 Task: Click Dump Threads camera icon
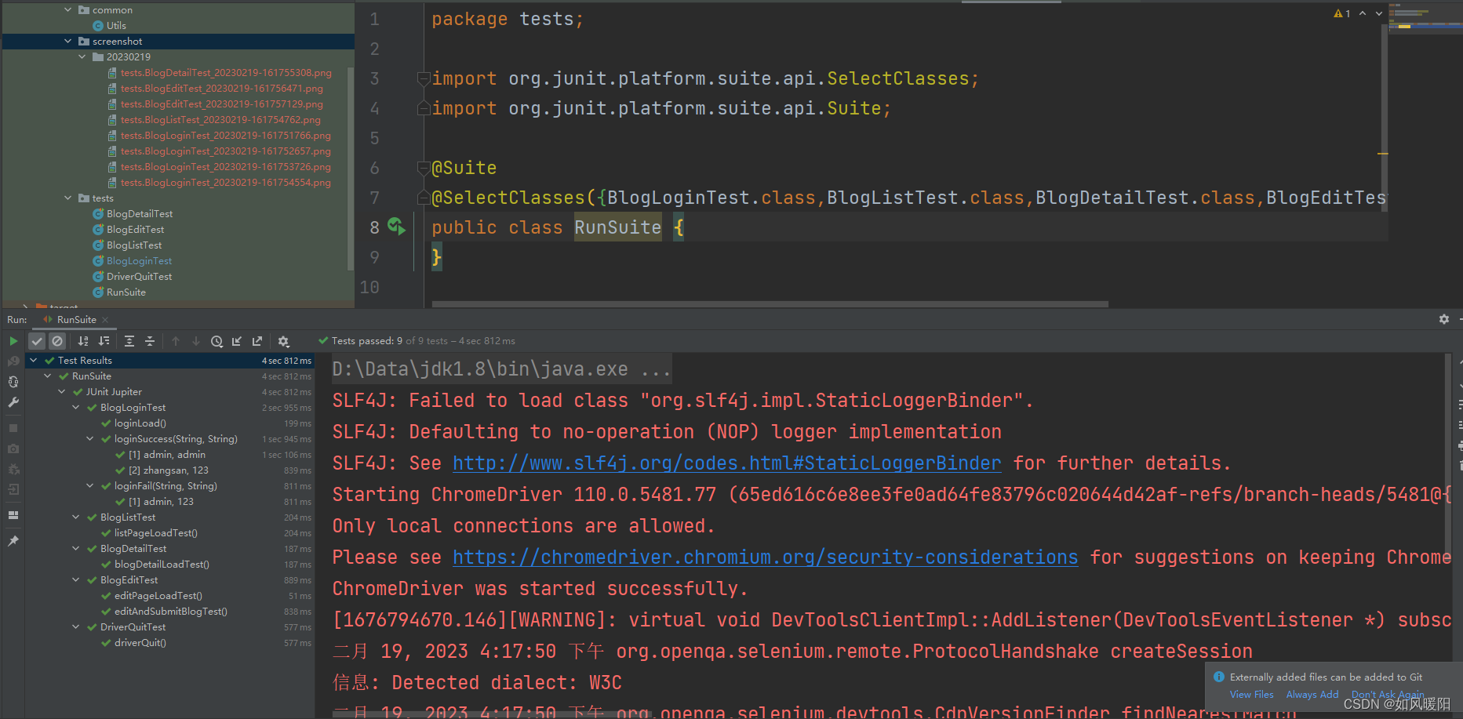[x=13, y=448]
